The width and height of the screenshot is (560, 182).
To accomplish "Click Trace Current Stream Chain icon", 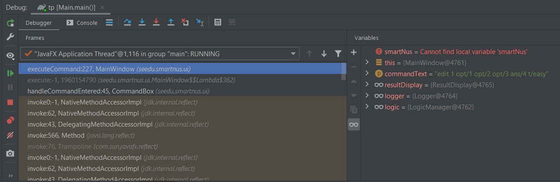I will point(232,23).
